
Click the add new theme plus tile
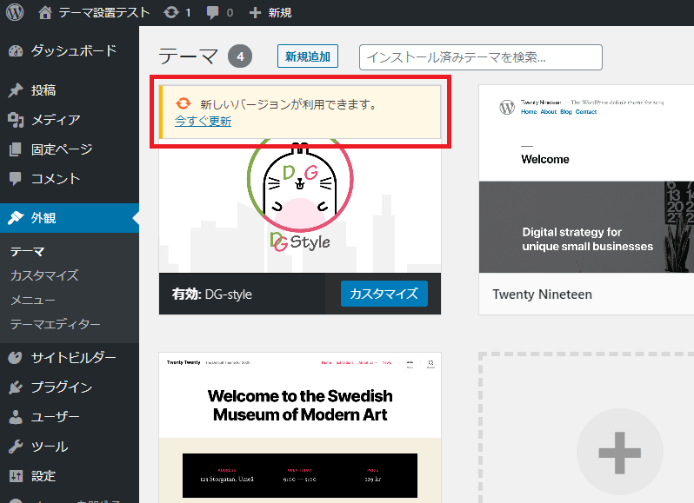(x=619, y=452)
